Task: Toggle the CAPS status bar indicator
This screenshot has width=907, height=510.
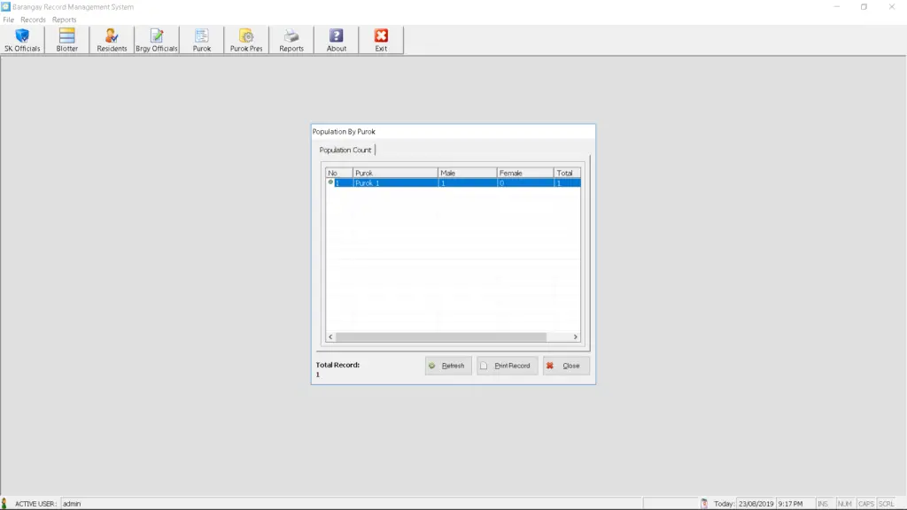Action: click(x=865, y=503)
